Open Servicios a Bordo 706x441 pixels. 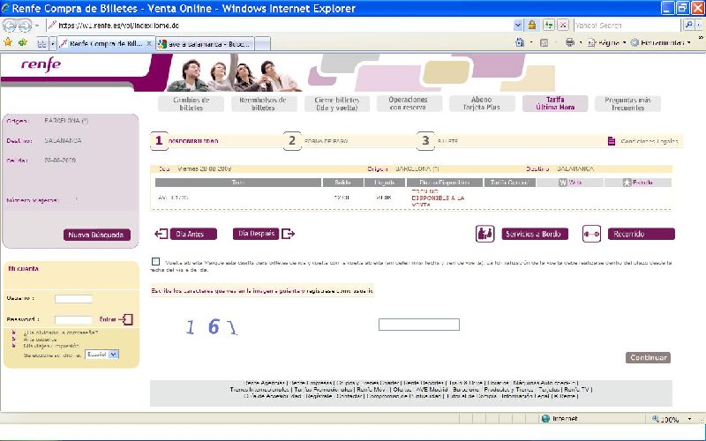coord(535,234)
